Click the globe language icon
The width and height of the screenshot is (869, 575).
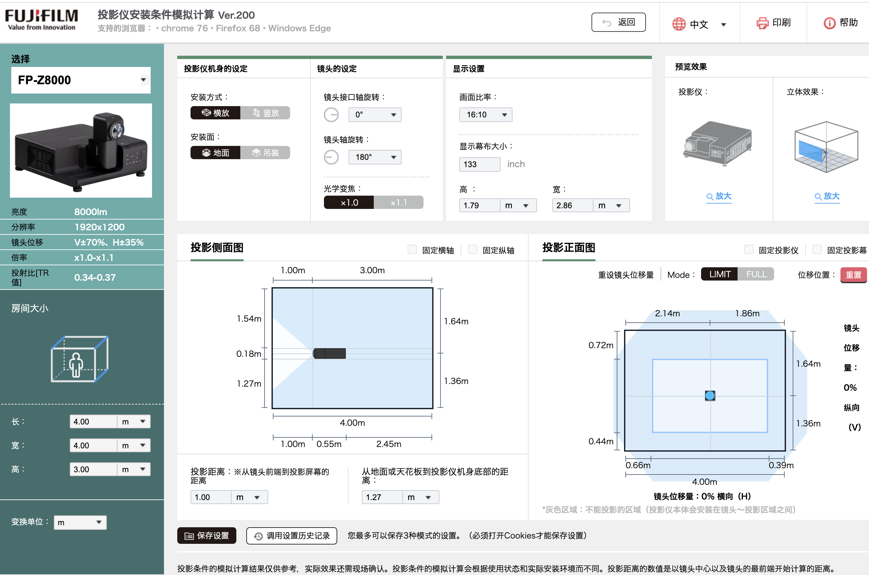point(678,24)
